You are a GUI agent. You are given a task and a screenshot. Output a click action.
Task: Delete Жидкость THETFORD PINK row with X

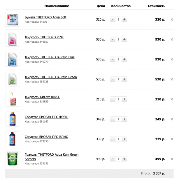coord(172,39)
